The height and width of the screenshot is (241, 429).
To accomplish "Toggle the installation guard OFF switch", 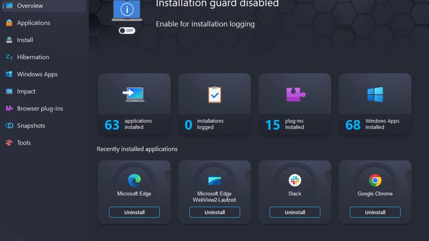I will (x=127, y=31).
